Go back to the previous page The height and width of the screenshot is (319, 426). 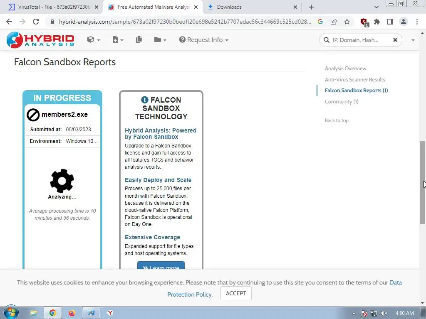pos(9,22)
